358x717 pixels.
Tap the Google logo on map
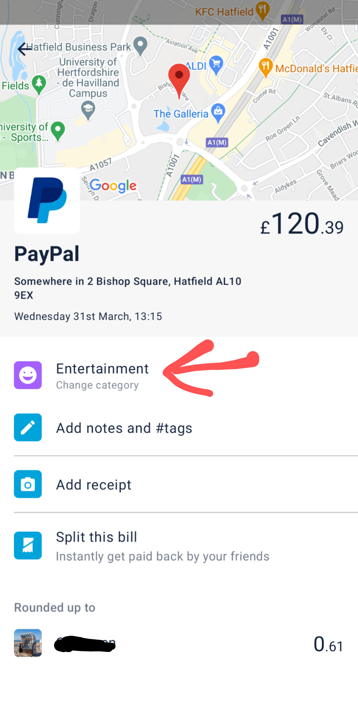pyautogui.click(x=113, y=186)
